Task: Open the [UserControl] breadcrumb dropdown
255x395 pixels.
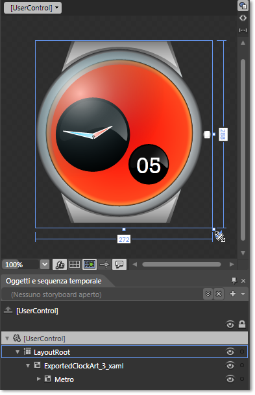Action: (x=32, y=8)
